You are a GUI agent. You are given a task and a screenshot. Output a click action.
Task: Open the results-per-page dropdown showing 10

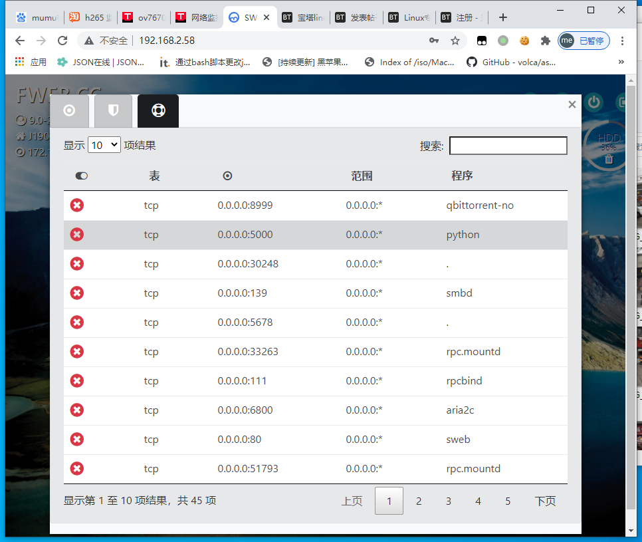104,145
